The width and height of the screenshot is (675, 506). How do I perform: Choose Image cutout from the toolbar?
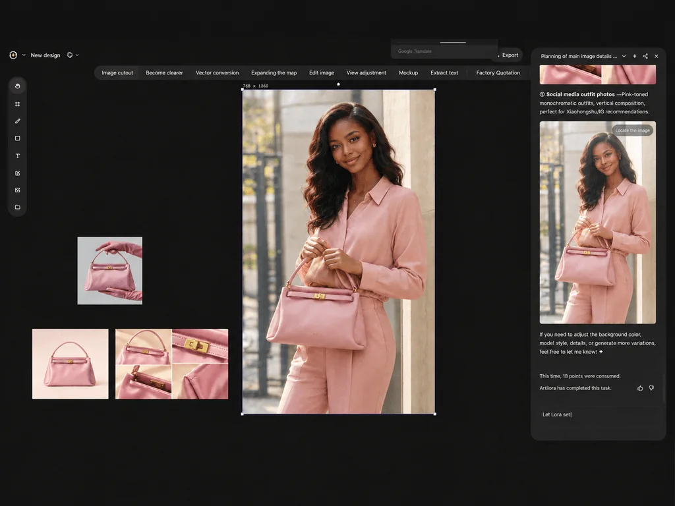pyautogui.click(x=117, y=72)
